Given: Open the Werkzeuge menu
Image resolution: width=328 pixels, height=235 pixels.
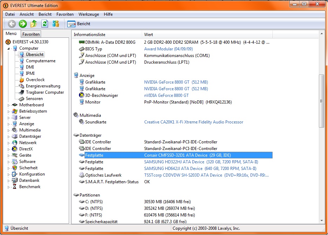Looking at the screenshot, I should [89, 14].
